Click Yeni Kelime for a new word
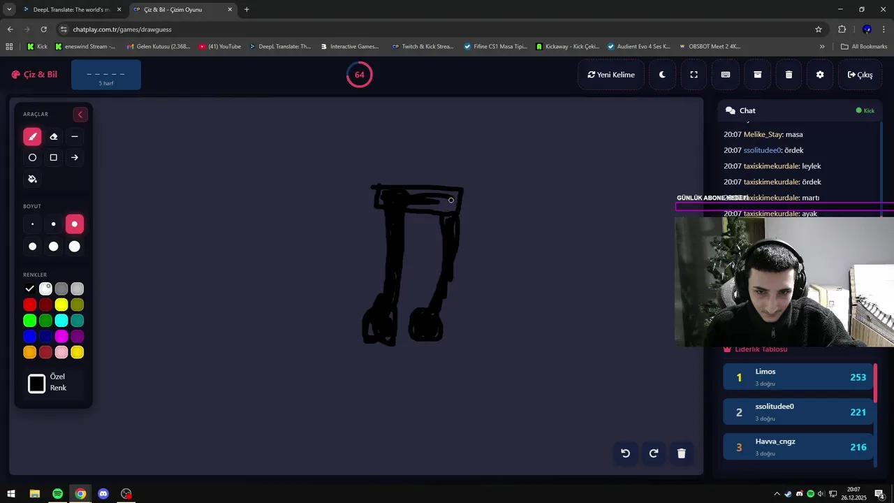This screenshot has height=503, width=894. coord(611,75)
